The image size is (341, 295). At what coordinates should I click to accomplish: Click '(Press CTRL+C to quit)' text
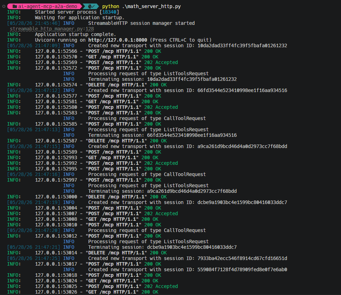(x=181, y=40)
